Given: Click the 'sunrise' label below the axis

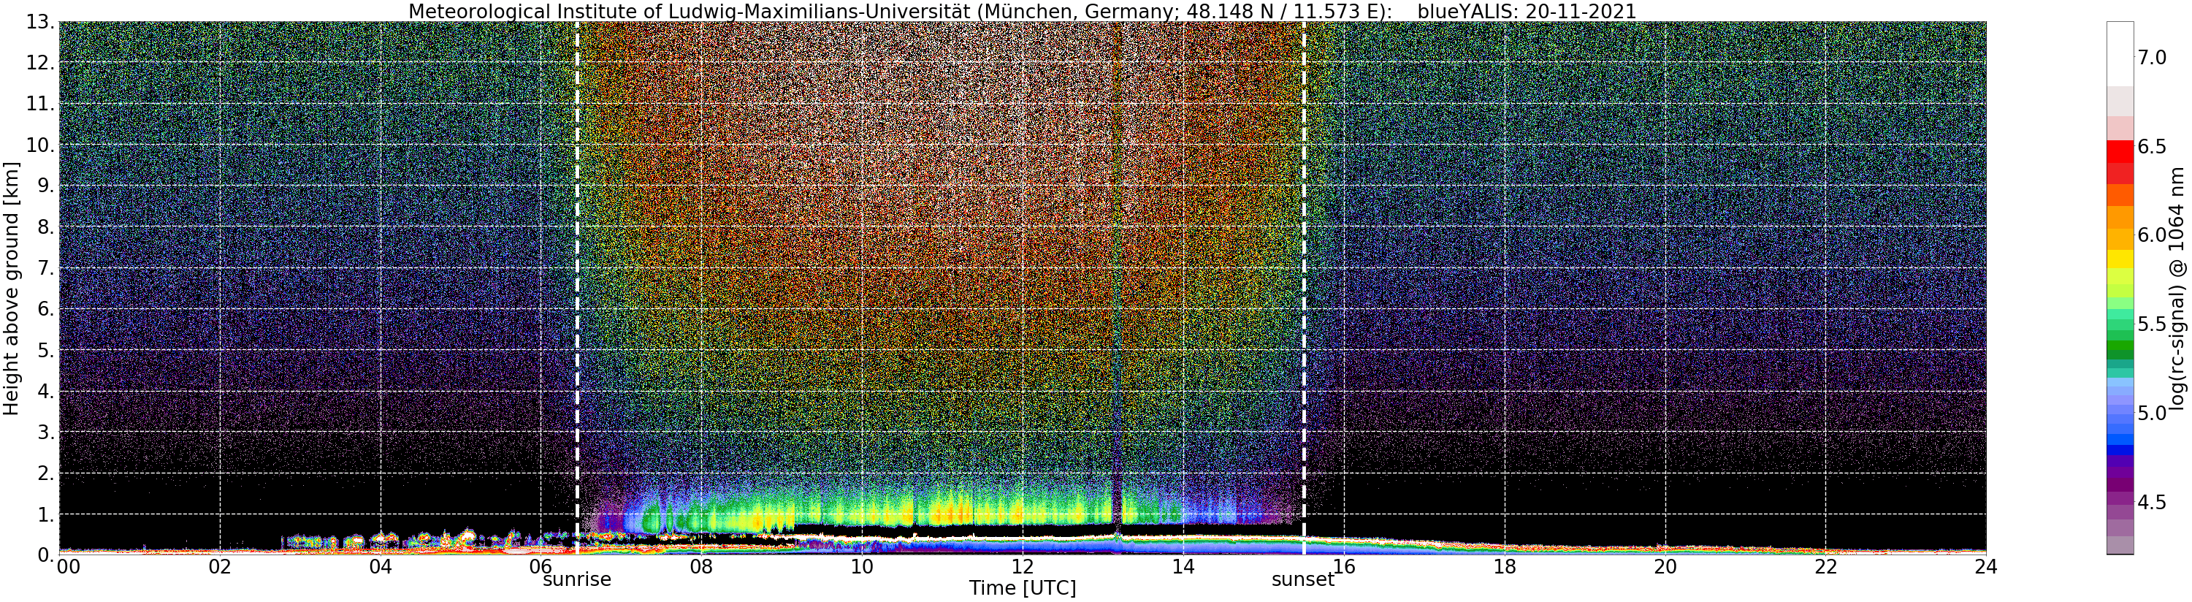Looking at the screenshot, I should [x=577, y=580].
